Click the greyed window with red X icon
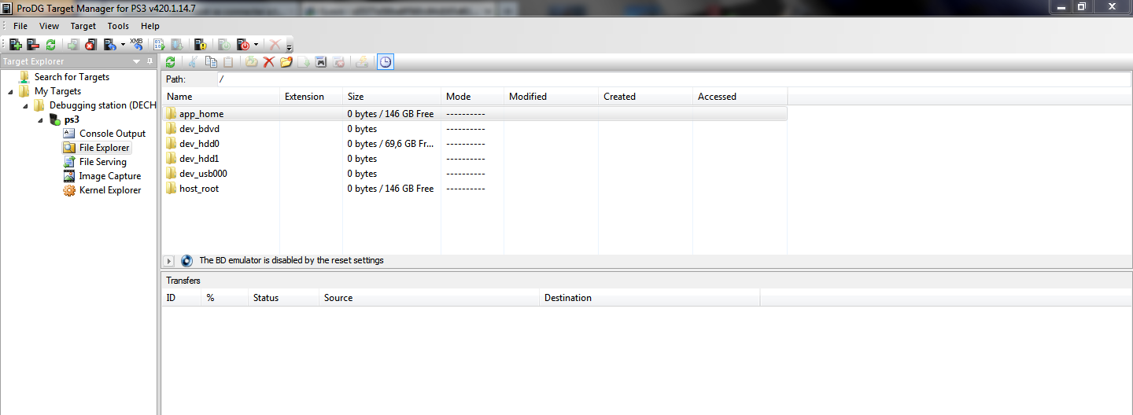Viewport: 1133px width, 415px height. coord(338,62)
